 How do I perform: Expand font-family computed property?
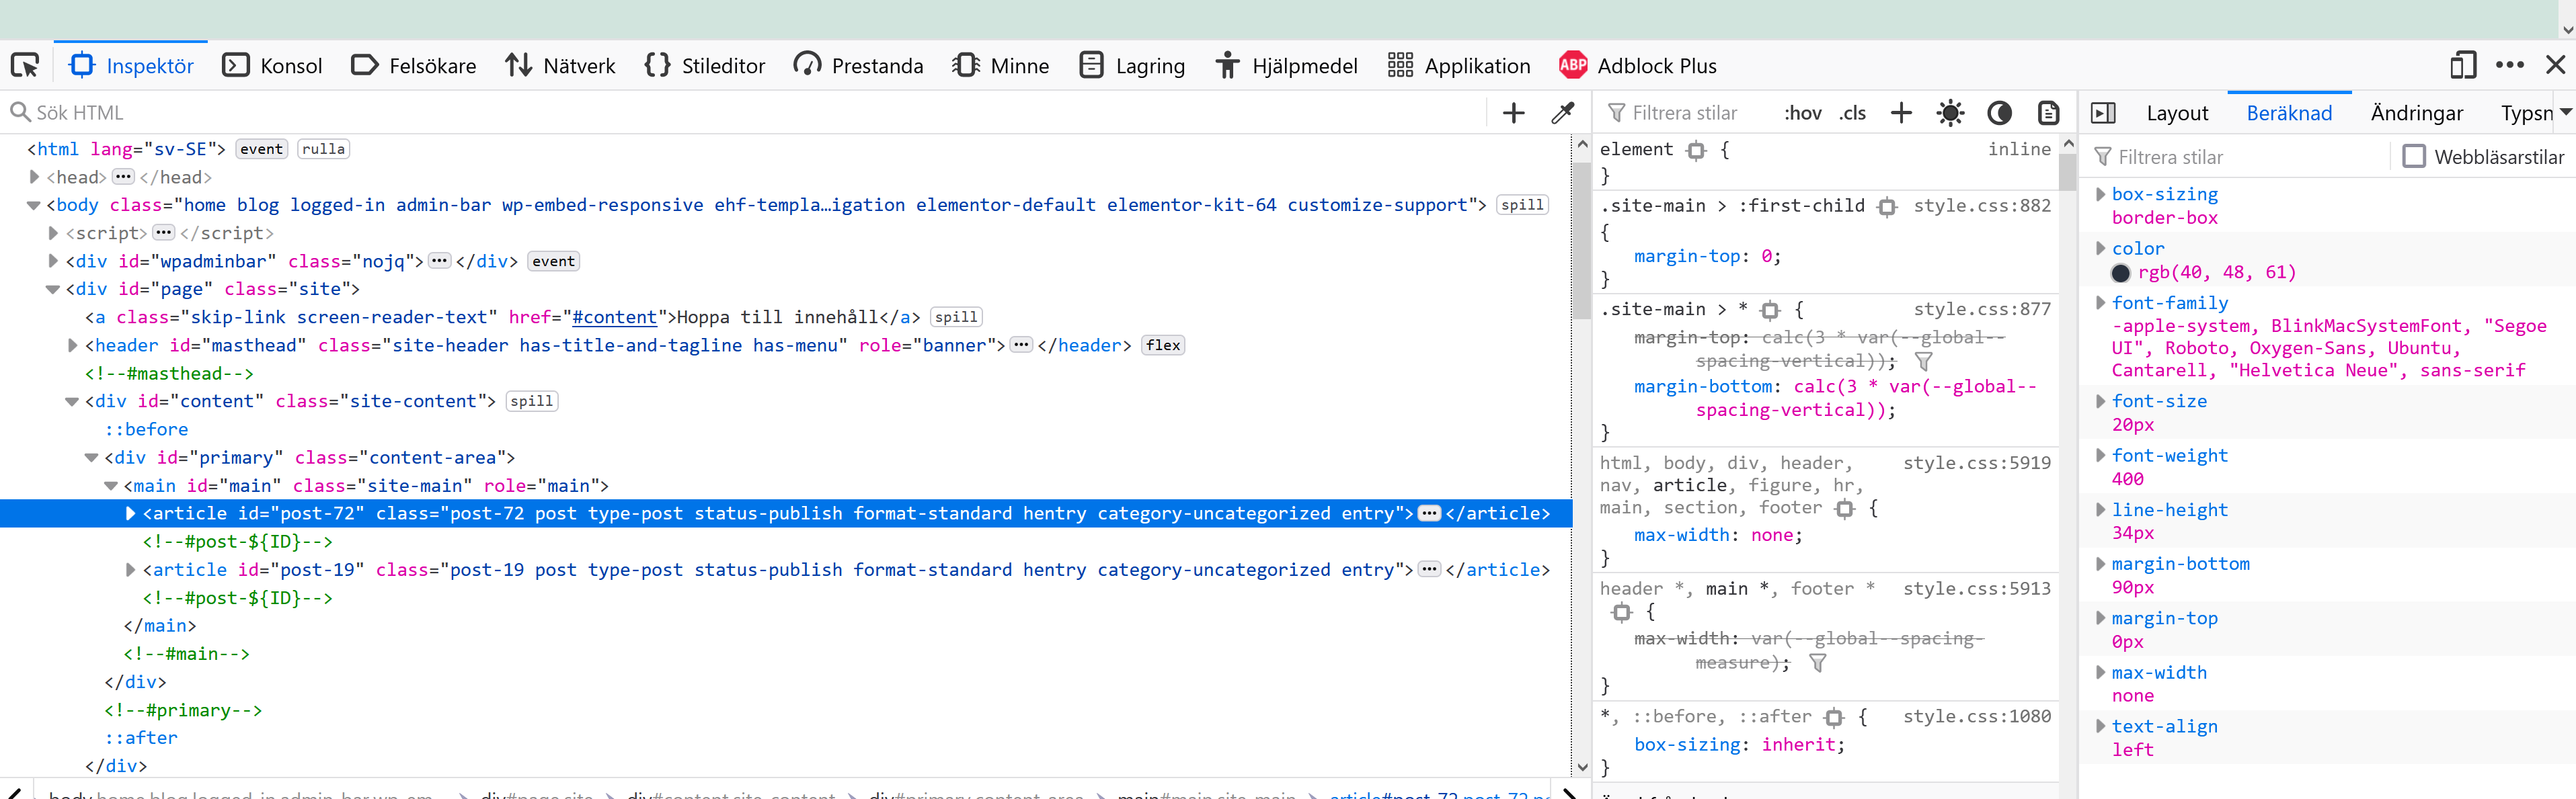pos(2100,303)
